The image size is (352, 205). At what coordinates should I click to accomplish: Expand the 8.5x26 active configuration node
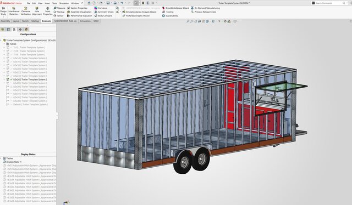click(4, 79)
